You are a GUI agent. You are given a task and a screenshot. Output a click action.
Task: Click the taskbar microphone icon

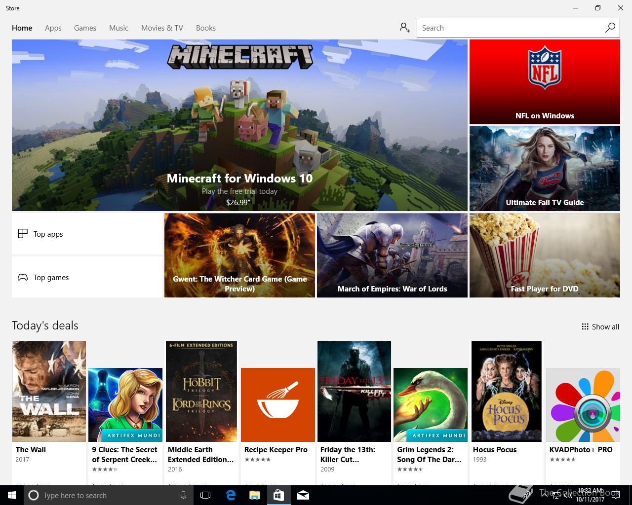[184, 495]
